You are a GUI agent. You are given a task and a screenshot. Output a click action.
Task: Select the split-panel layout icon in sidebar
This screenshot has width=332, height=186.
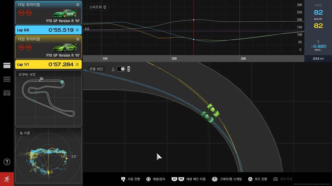click(7, 93)
